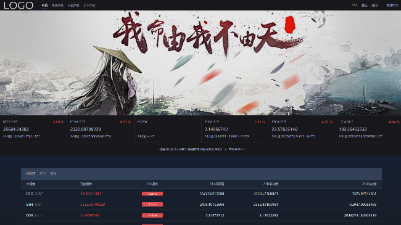Select the first home nav item
401x225 pixels.
[44, 5]
